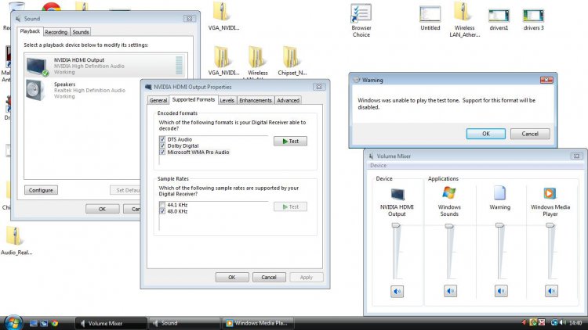Open the Device menu in Volume Mixer

[x=378, y=165]
